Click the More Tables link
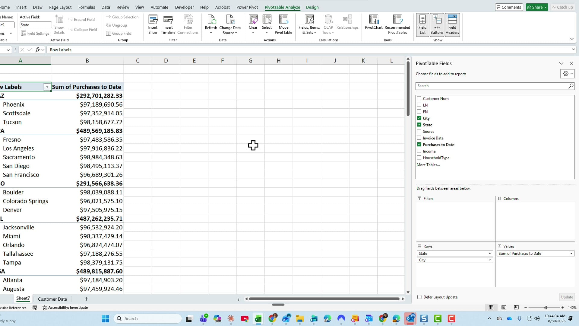579x326 pixels. click(428, 165)
